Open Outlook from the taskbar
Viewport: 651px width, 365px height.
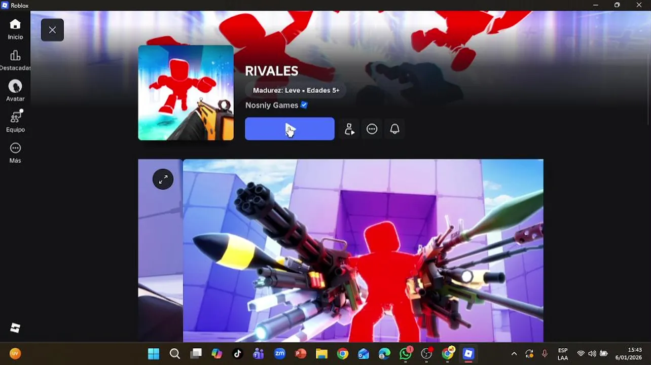click(x=364, y=353)
